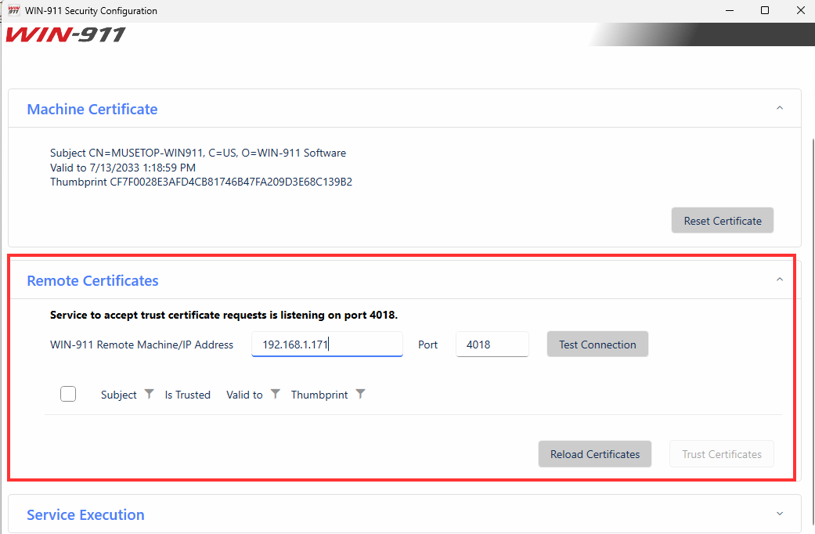Click the WIN-911 Remote Machine/IP Address label
815x534 pixels.
pos(142,345)
